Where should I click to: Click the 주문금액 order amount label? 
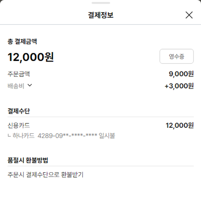(x=18, y=74)
